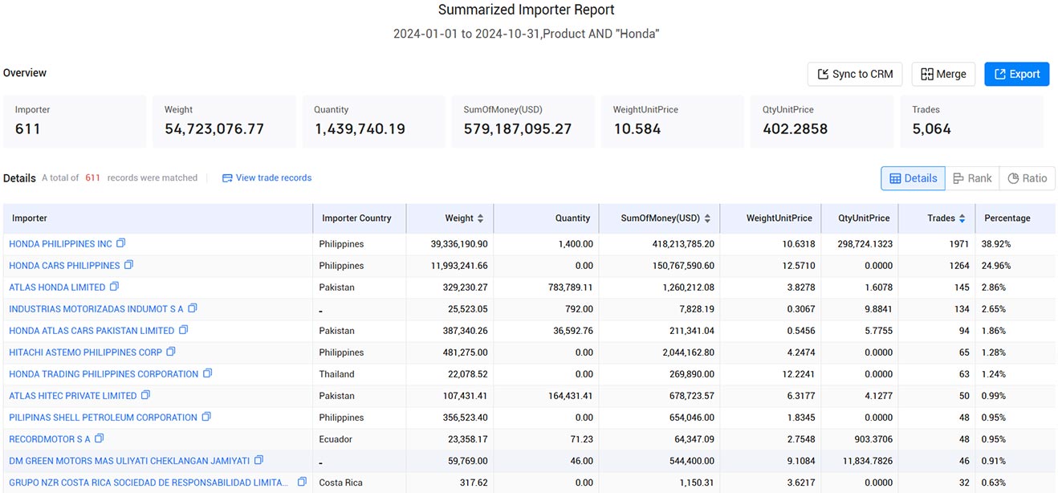Viewport: 1058px width, 493px height.
Task: Select the Quantity summary card
Action: click(x=373, y=121)
